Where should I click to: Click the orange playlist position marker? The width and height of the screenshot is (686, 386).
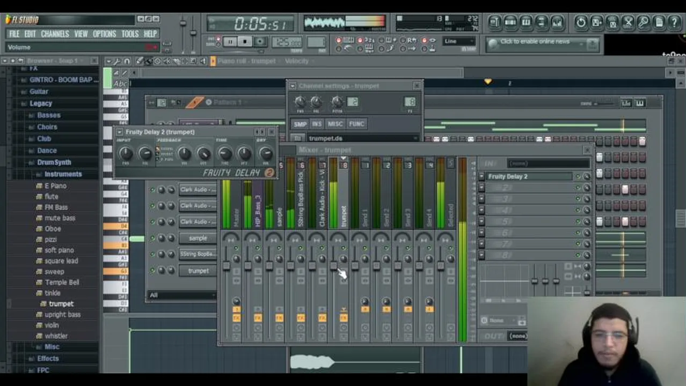487,81
